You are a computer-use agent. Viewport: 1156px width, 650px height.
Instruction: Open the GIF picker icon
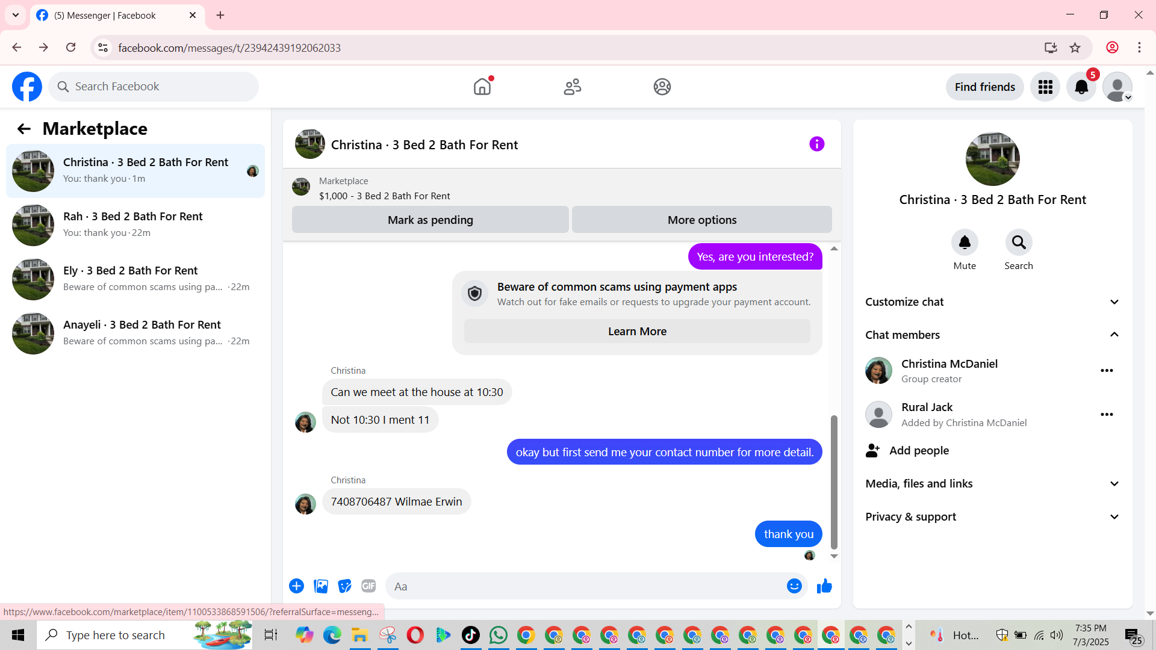click(x=368, y=586)
